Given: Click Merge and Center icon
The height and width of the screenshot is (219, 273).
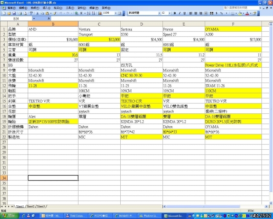Looking at the screenshot, I should (206, 13).
